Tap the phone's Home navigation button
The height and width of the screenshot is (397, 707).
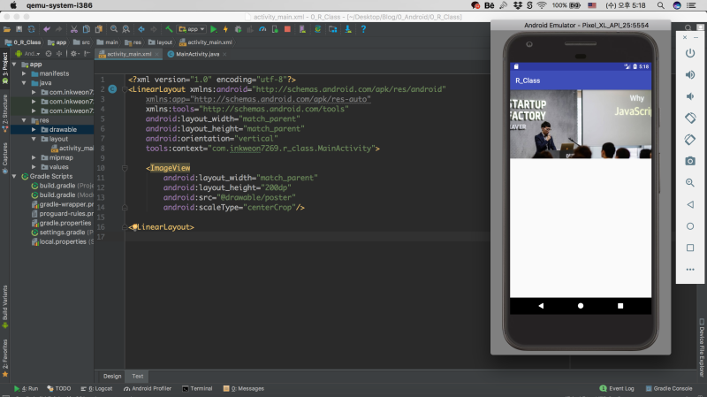581,306
